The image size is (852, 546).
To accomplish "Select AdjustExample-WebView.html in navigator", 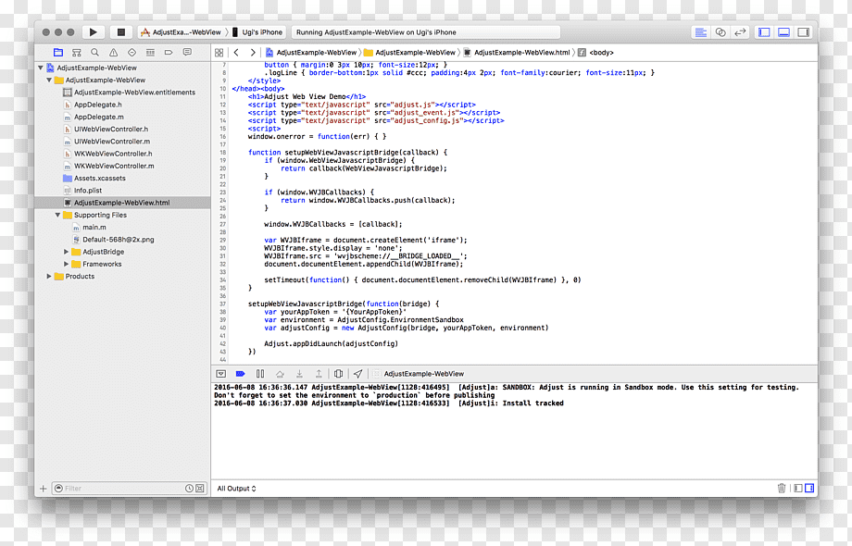I will (x=122, y=203).
